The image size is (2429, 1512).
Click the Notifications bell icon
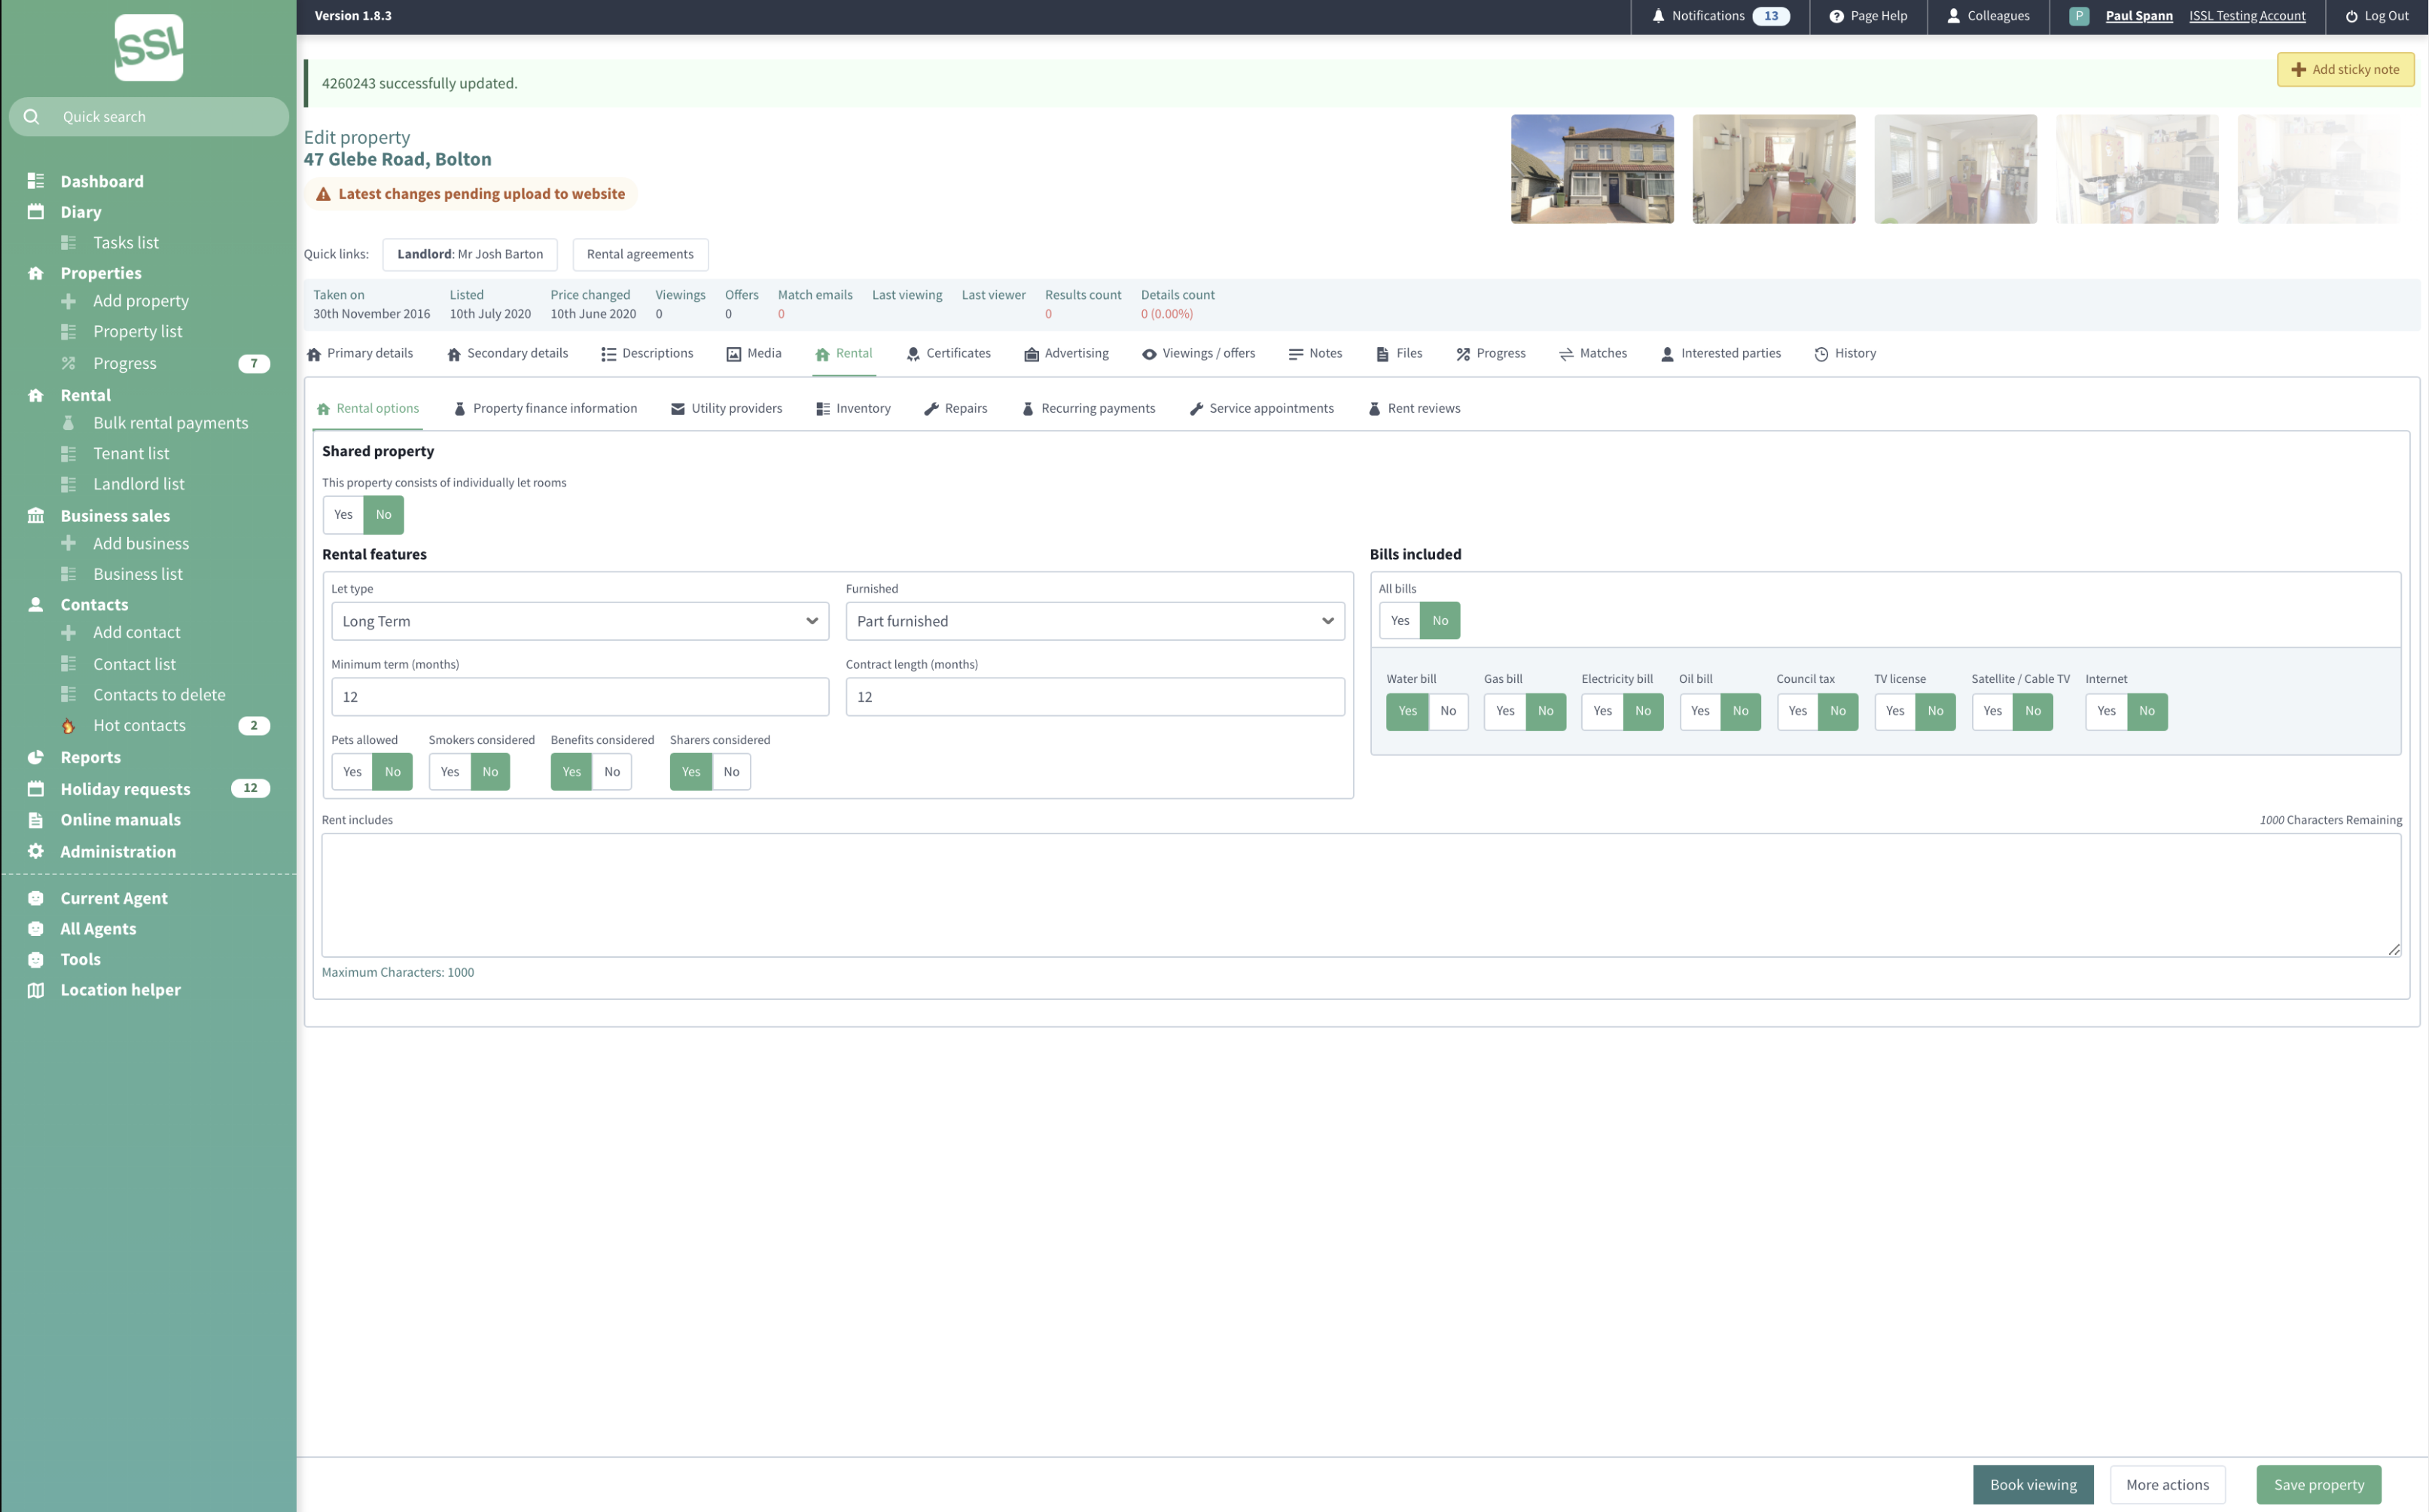[1658, 16]
